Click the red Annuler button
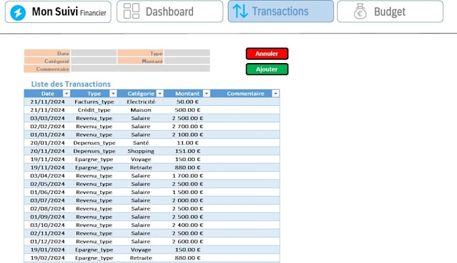Viewport: 457px width, 263px height. (267, 54)
